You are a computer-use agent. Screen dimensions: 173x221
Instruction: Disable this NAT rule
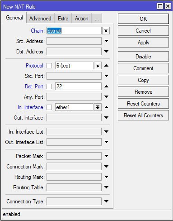[x=143, y=57]
